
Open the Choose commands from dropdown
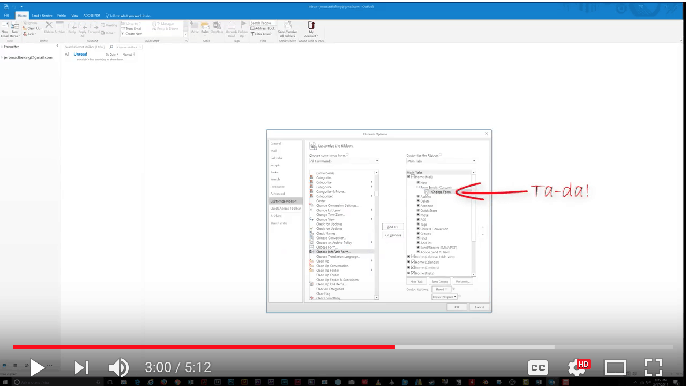pyautogui.click(x=344, y=161)
